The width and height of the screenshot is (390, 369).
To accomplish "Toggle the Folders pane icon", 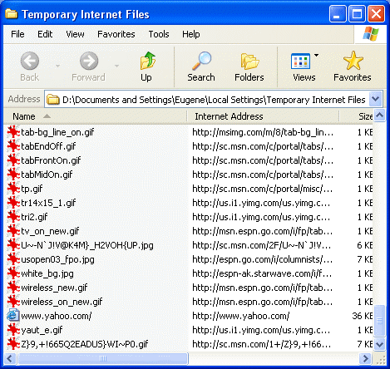I will point(249,61).
